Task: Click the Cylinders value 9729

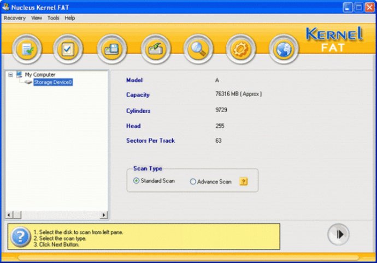Action: [x=221, y=110]
